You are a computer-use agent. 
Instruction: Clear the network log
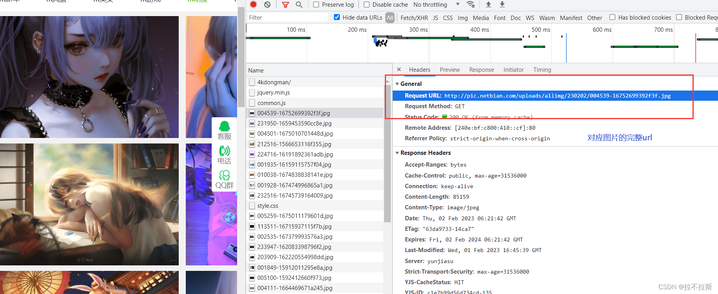click(267, 4)
